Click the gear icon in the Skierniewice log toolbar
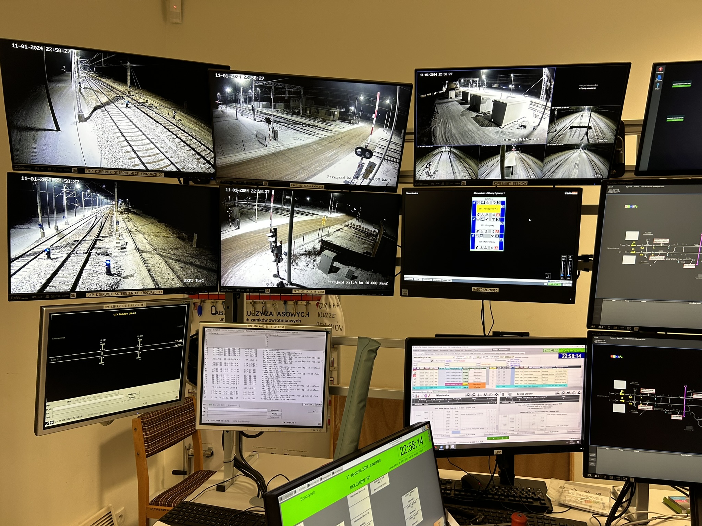The image size is (702, 526). pyautogui.click(x=496, y=394)
